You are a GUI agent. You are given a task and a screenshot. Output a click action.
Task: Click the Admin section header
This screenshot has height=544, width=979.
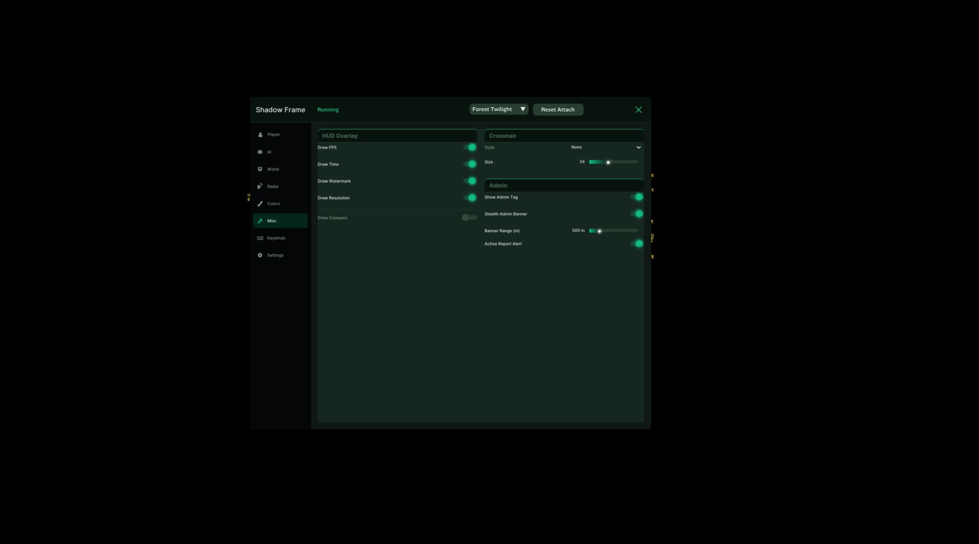pyautogui.click(x=564, y=185)
